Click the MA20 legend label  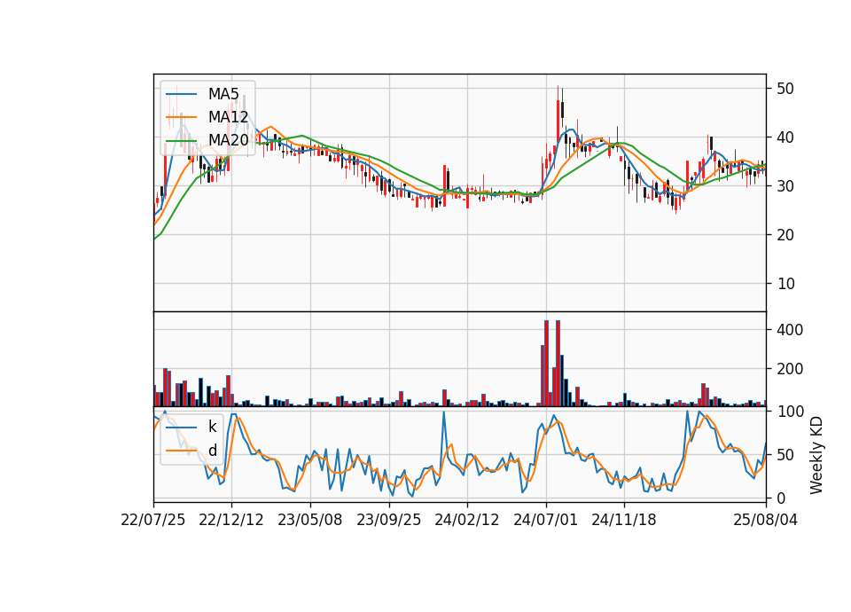point(228,140)
